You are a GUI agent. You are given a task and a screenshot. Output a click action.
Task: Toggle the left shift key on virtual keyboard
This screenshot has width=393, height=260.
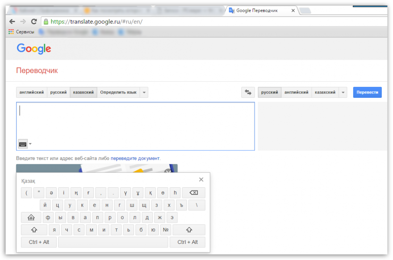(34, 230)
